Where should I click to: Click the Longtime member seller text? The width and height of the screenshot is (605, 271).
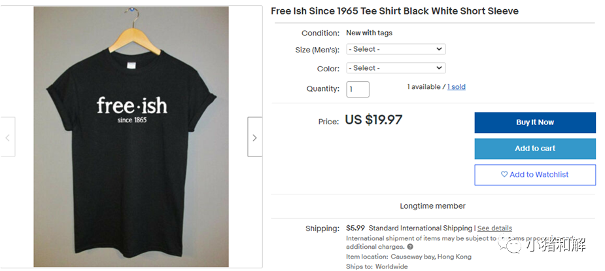[432, 206]
